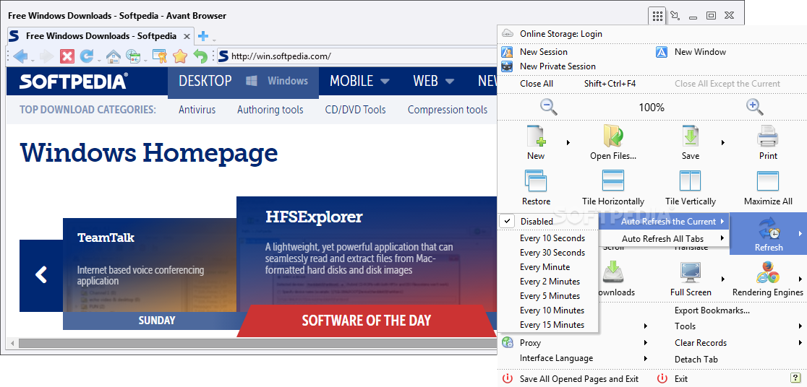Click the green Undo arrow toolbar icon
Image resolution: width=807 pixels, height=387 pixels.
coord(200,56)
